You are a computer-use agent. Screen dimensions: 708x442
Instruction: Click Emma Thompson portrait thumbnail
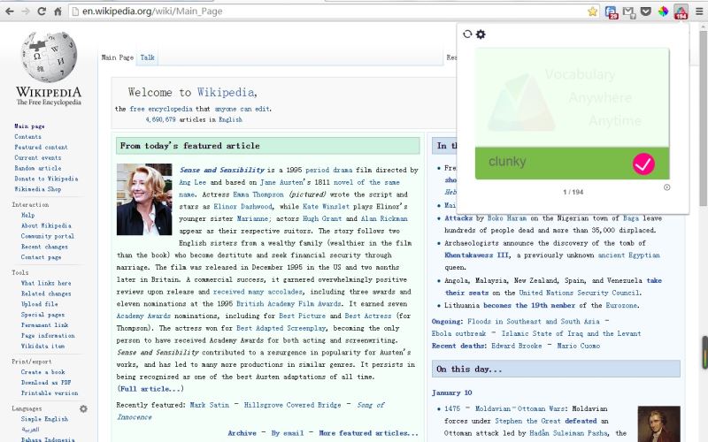coord(144,200)
